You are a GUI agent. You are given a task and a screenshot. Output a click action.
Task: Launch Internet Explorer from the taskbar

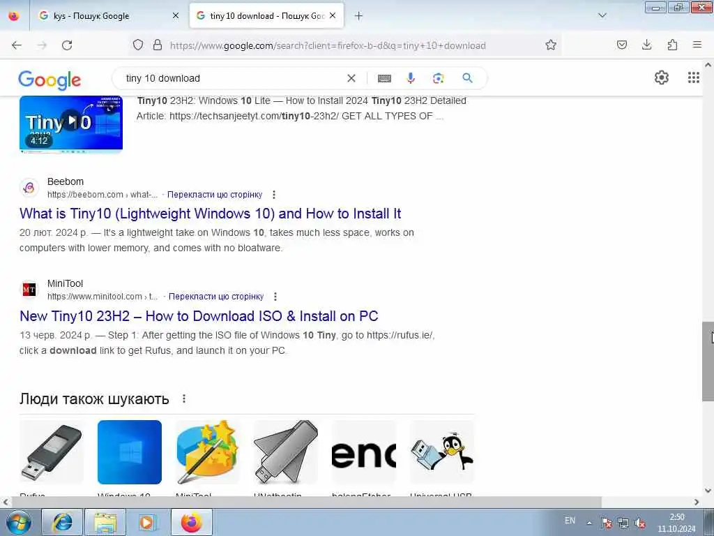[x=62, y=522]
